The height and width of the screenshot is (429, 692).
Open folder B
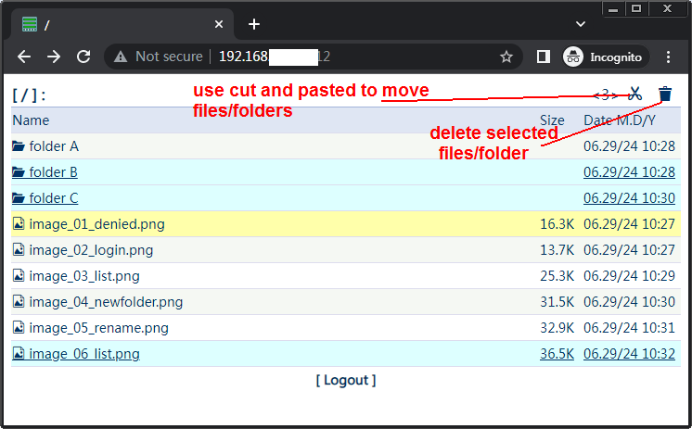tap(53, 172)
